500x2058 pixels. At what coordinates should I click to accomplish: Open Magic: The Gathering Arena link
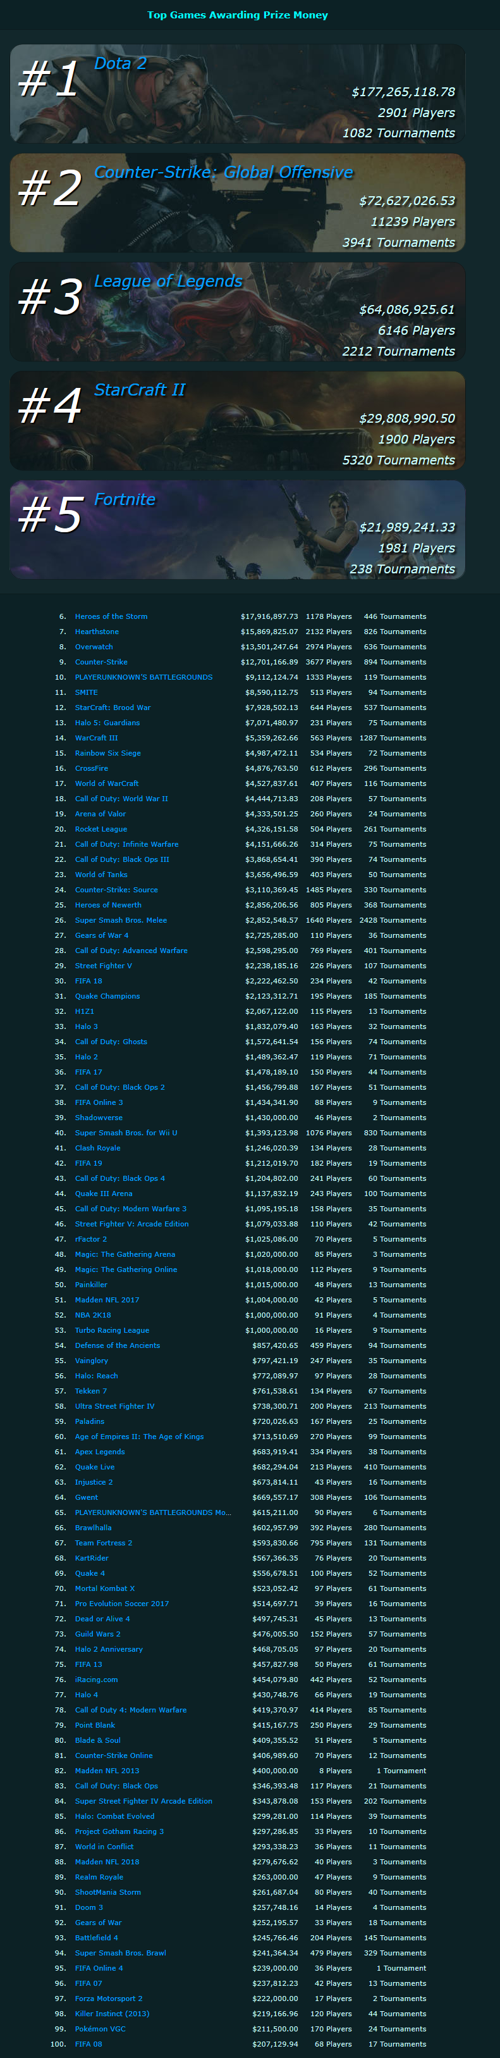pyautogui.click(x=125, y=1254)
